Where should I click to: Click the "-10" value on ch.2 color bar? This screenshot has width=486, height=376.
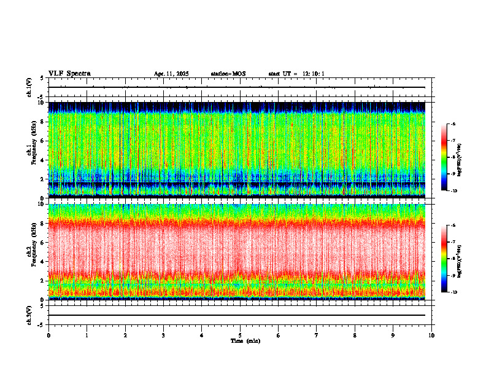453,292
